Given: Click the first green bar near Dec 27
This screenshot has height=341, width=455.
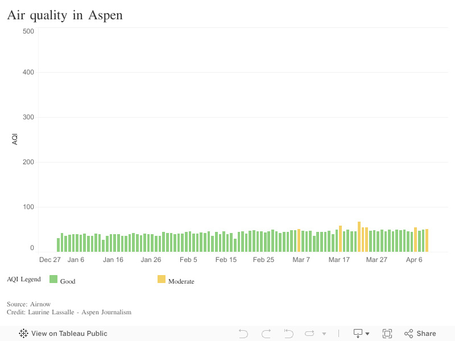Looking at the screenshot, I should [x=58, y=244].
